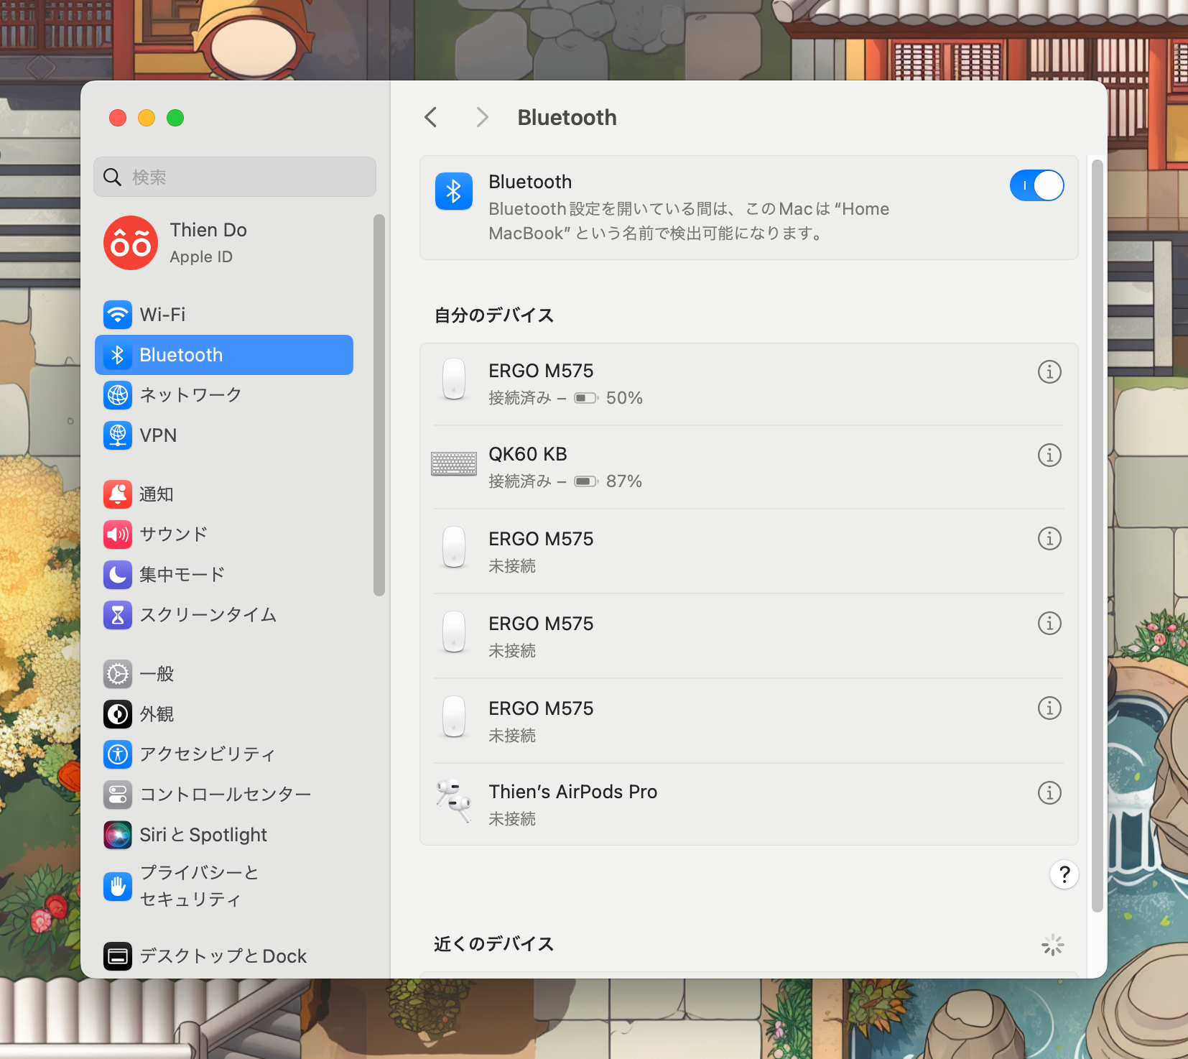The height and width of the screenshot is (1059, 1188).
Task: Click the sidebar scrollbar
Action: pyautogui.click(x=379, y=405)
